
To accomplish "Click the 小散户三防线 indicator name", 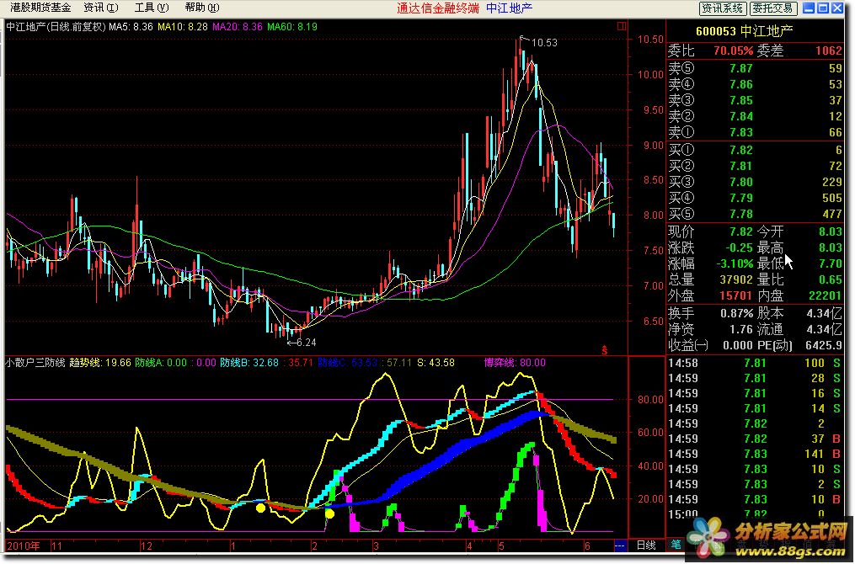I will coord(35,362).
